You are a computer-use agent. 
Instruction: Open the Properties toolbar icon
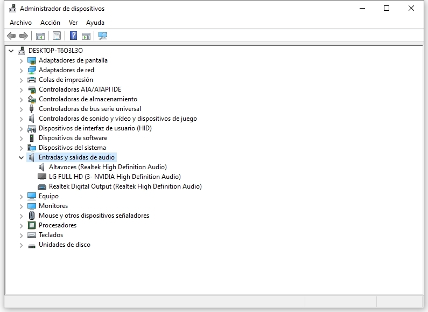[57, 36]
